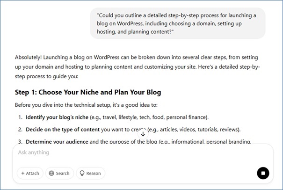Click the scroll-to-bottom down arrow
The height and width of the screenshot is (190, 283).
[143, 134]
